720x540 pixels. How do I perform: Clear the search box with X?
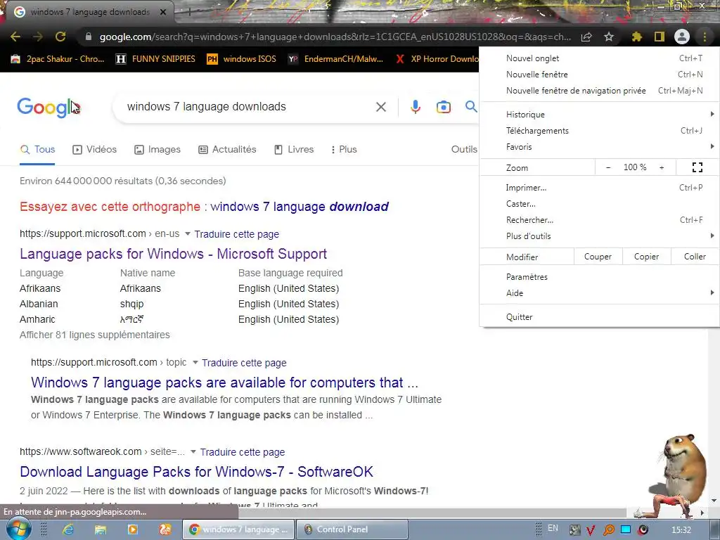tap(380, 107)
